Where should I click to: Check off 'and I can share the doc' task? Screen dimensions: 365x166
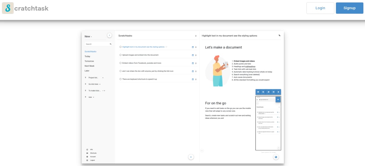point(120,71)
